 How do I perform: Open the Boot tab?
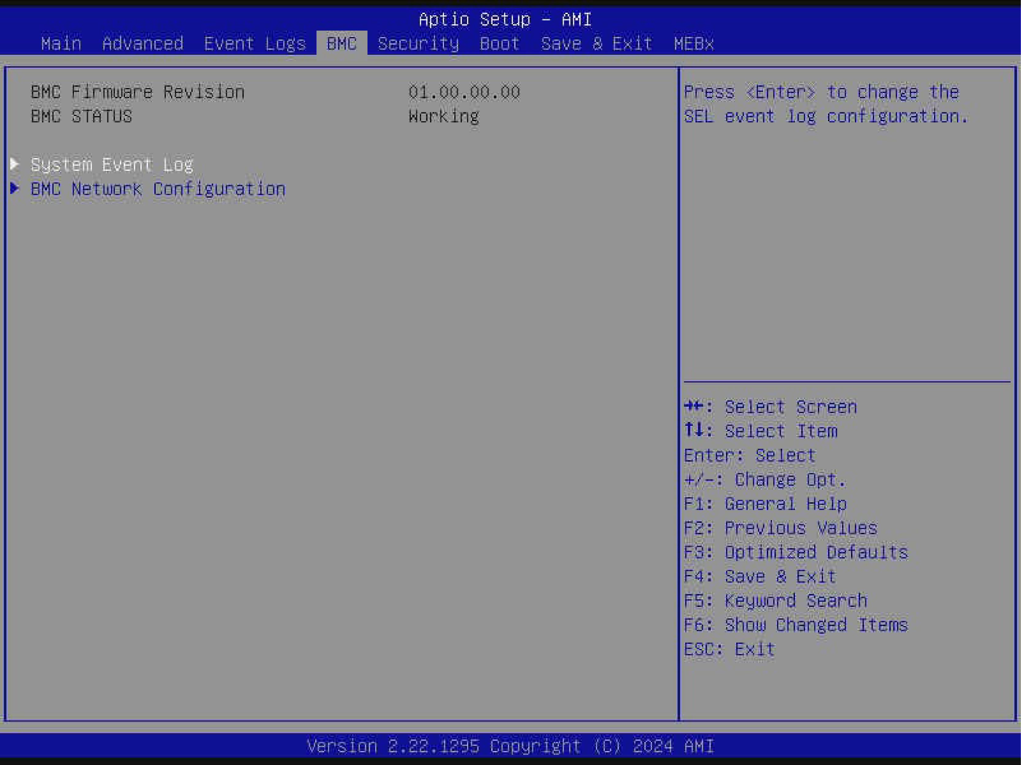point(499,44)
